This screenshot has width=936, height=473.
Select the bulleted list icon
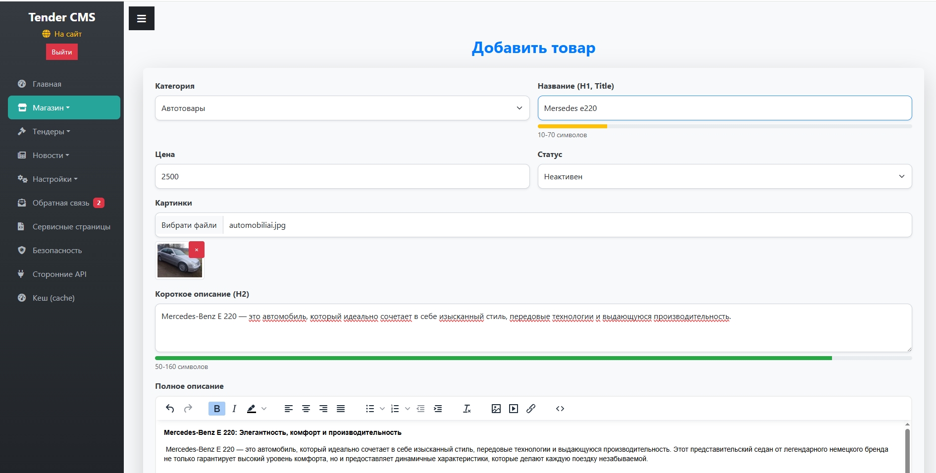tap(369, 409)
